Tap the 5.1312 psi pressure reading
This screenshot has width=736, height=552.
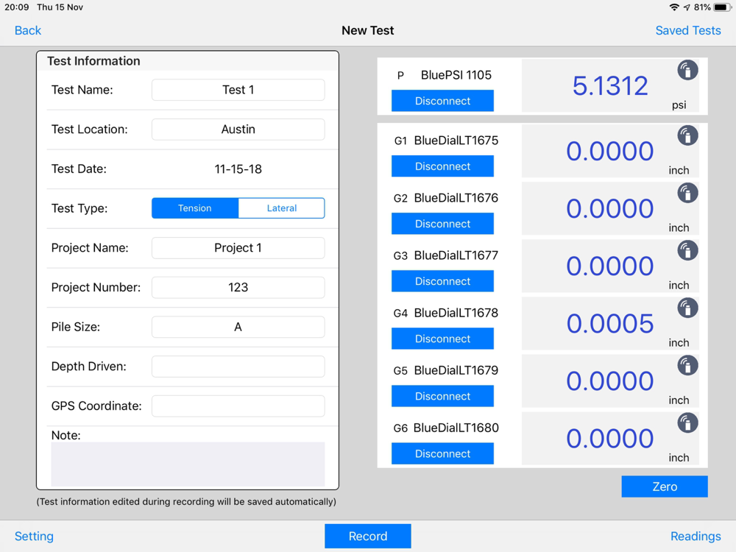(x=609, y=86)
